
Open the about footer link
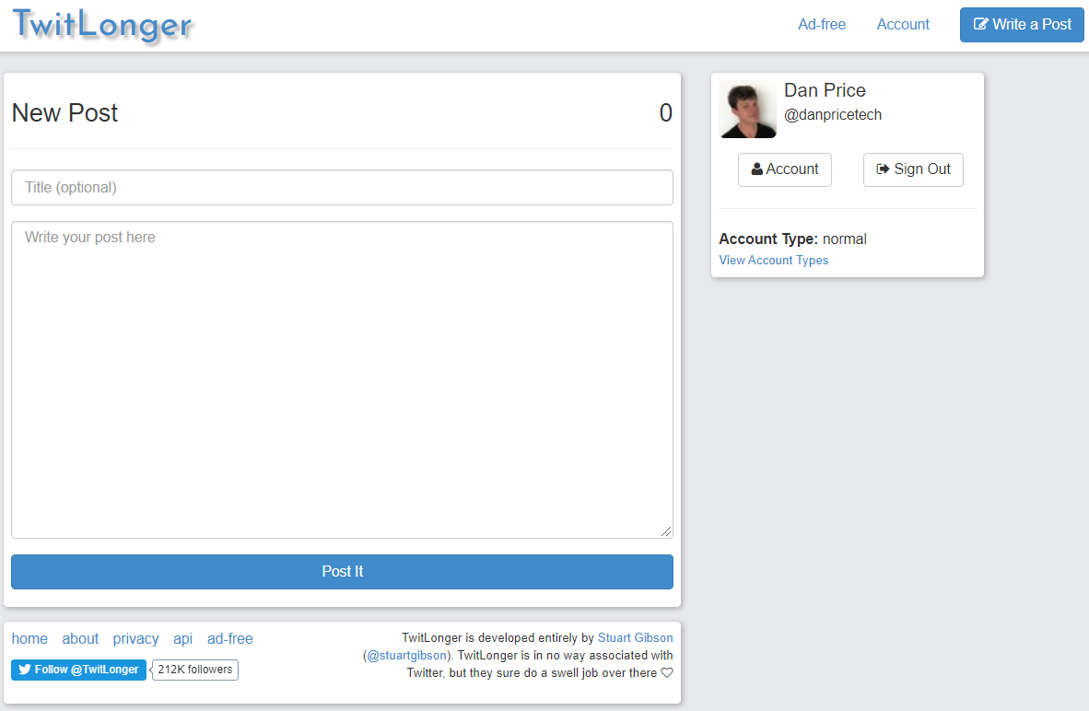tap(80, 639)
